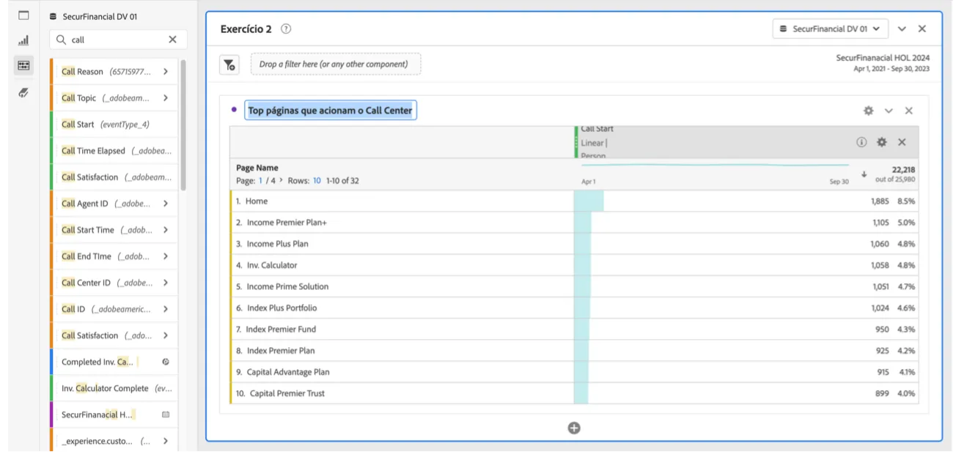The width and height of the screenshot is (956, 454).
Task: Click the left panel scrollbar
Action: click(183, 124)
